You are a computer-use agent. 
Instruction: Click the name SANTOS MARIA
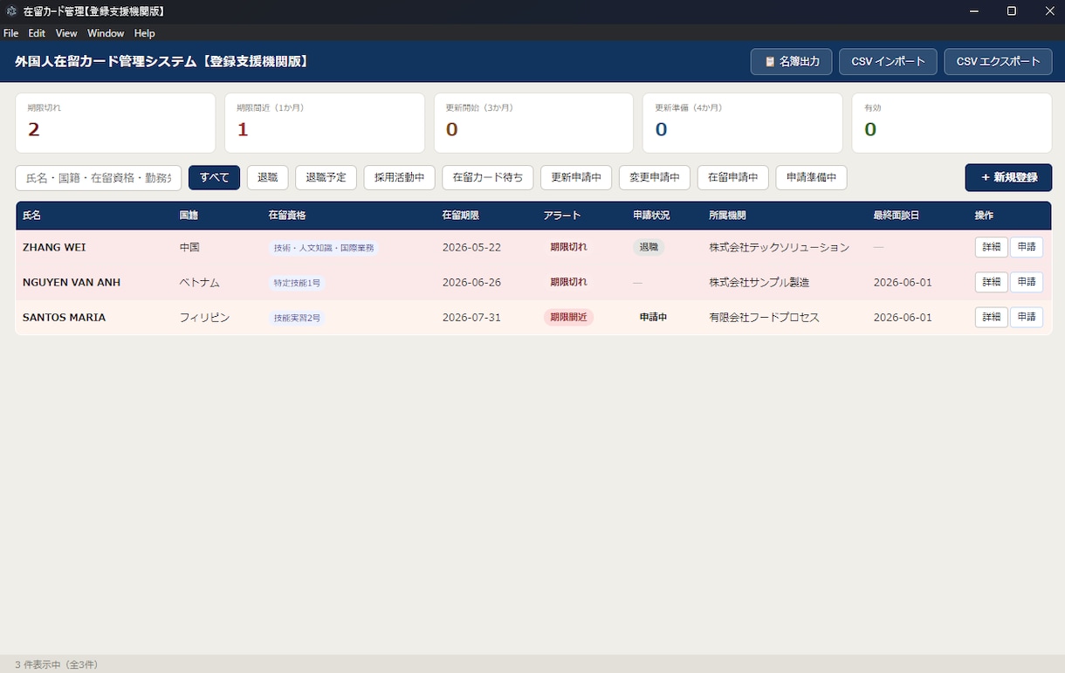[x=65, y=317]
